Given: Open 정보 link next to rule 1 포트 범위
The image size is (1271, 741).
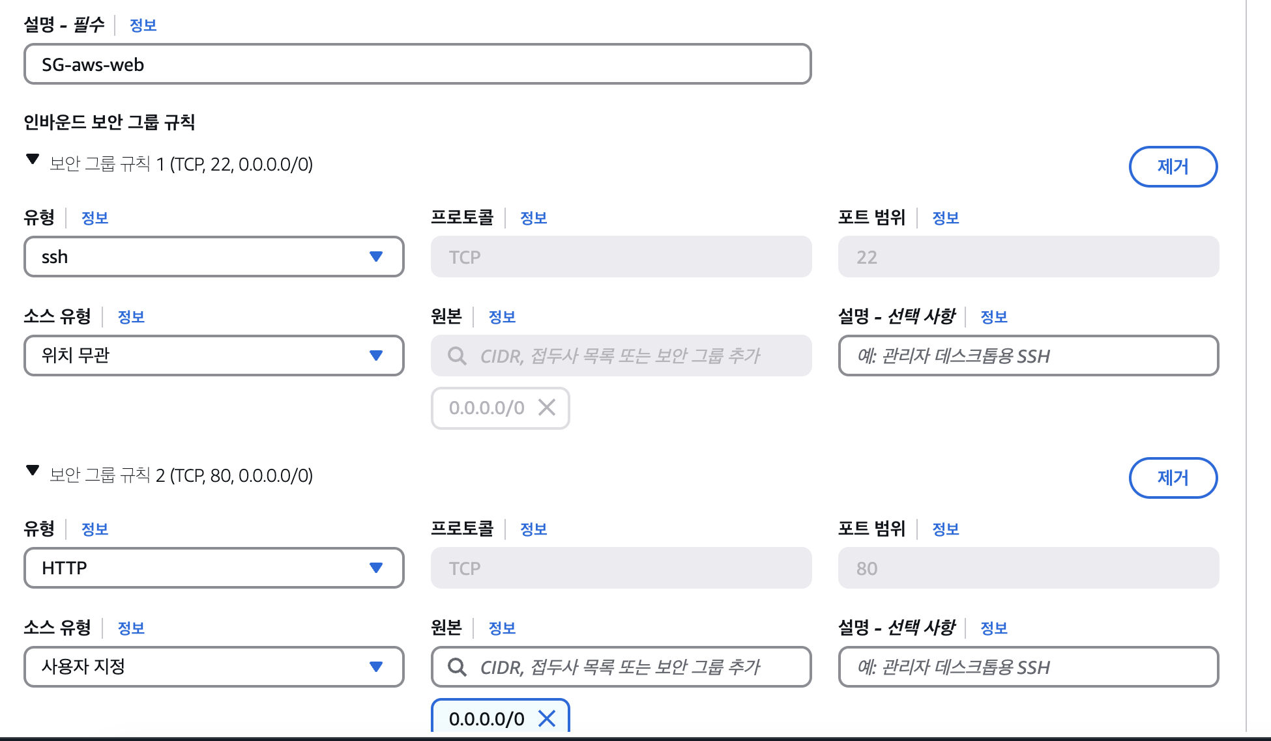Looking at the screenshot, I should (x=945, y=218).
